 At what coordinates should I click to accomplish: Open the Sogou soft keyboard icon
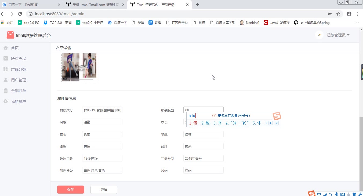(x=343, y=194)
